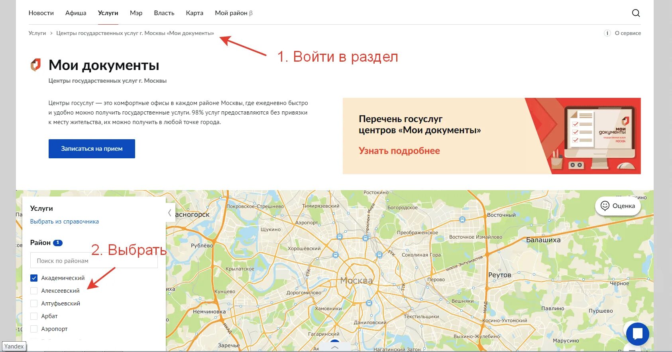
Task: Click the Мои документы page heading
Action: tap(104, 65)
